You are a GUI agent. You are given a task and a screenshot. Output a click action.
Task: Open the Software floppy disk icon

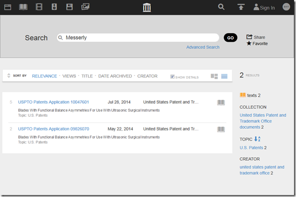[70, 7]
